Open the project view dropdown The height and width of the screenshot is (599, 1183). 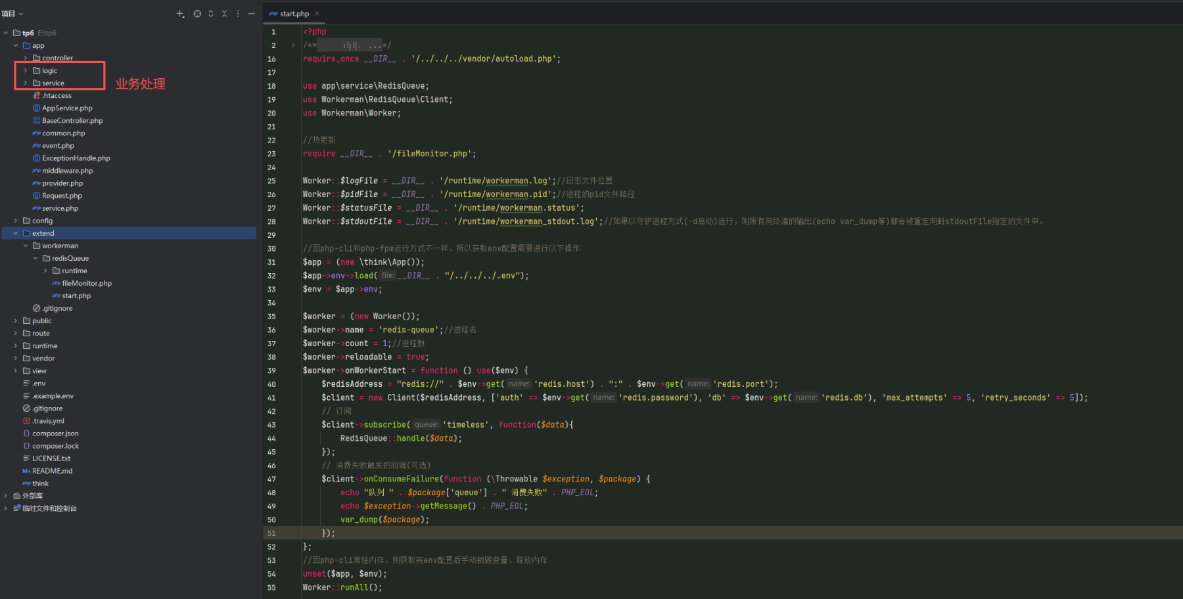click(12, 14)
